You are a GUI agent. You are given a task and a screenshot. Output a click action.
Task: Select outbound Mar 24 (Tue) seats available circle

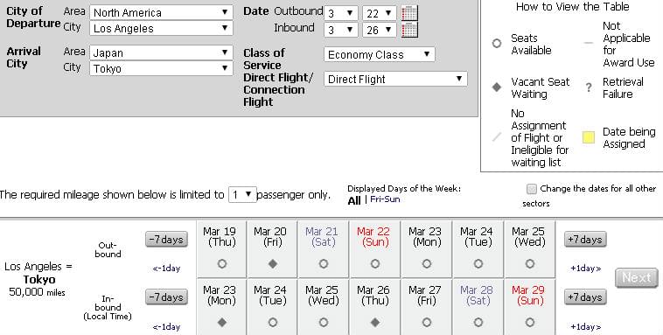click(x=478, y=264)
